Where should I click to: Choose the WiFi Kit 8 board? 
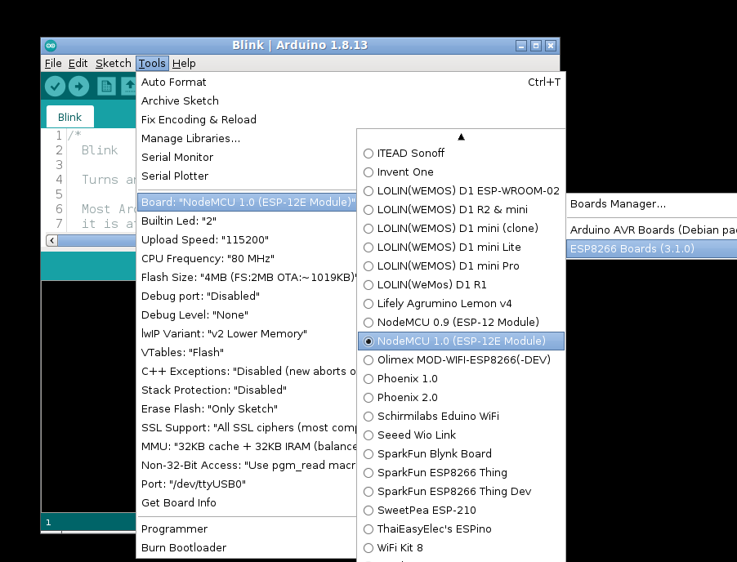461,548
